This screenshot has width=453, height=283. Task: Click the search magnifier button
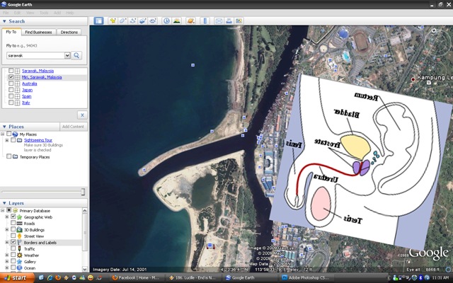[76, 55]
